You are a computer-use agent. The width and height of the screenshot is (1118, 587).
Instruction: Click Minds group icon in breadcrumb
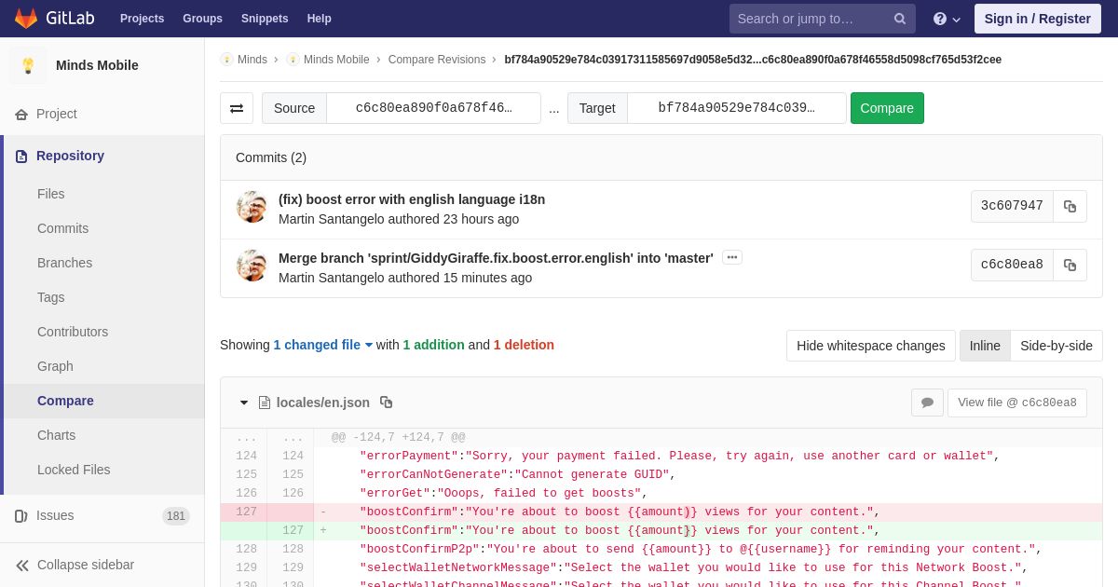226,60
